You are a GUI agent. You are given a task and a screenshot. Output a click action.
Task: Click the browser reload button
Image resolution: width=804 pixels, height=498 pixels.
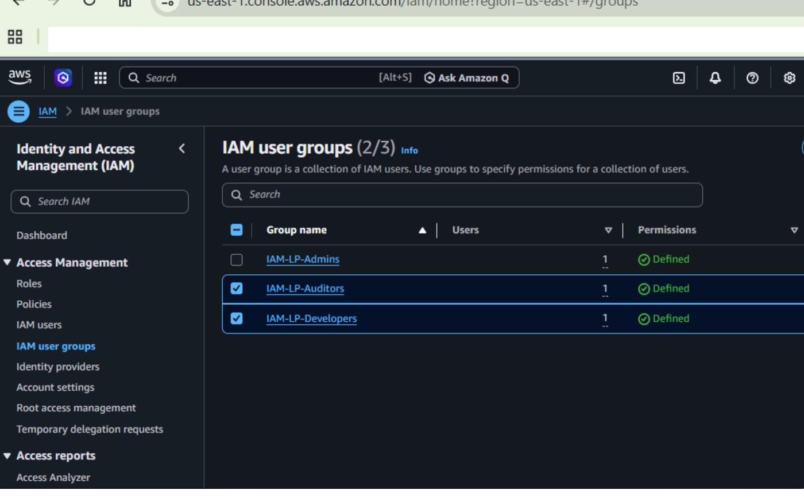pos(89,2)
